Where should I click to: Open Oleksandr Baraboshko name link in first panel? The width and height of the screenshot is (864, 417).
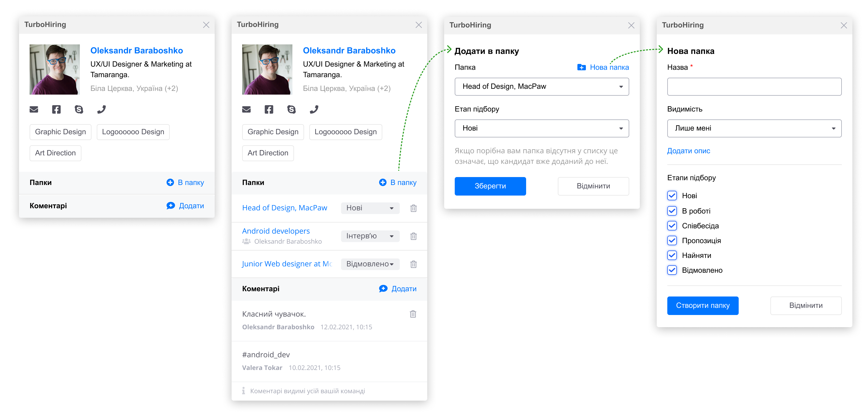click(136, 51)
